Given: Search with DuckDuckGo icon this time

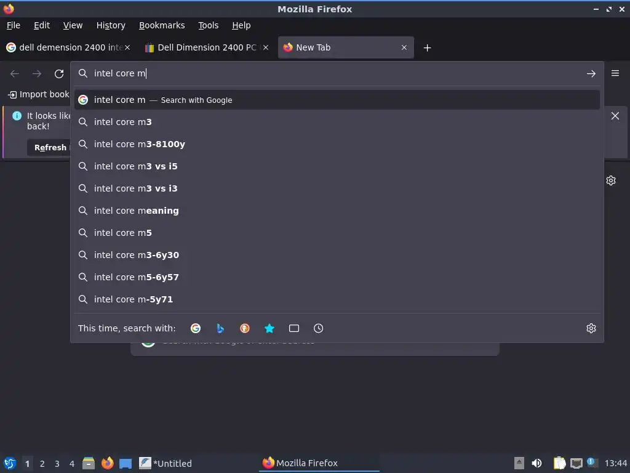Looking at the screenshot, I should pyautogui.click(x=245, y=328).
